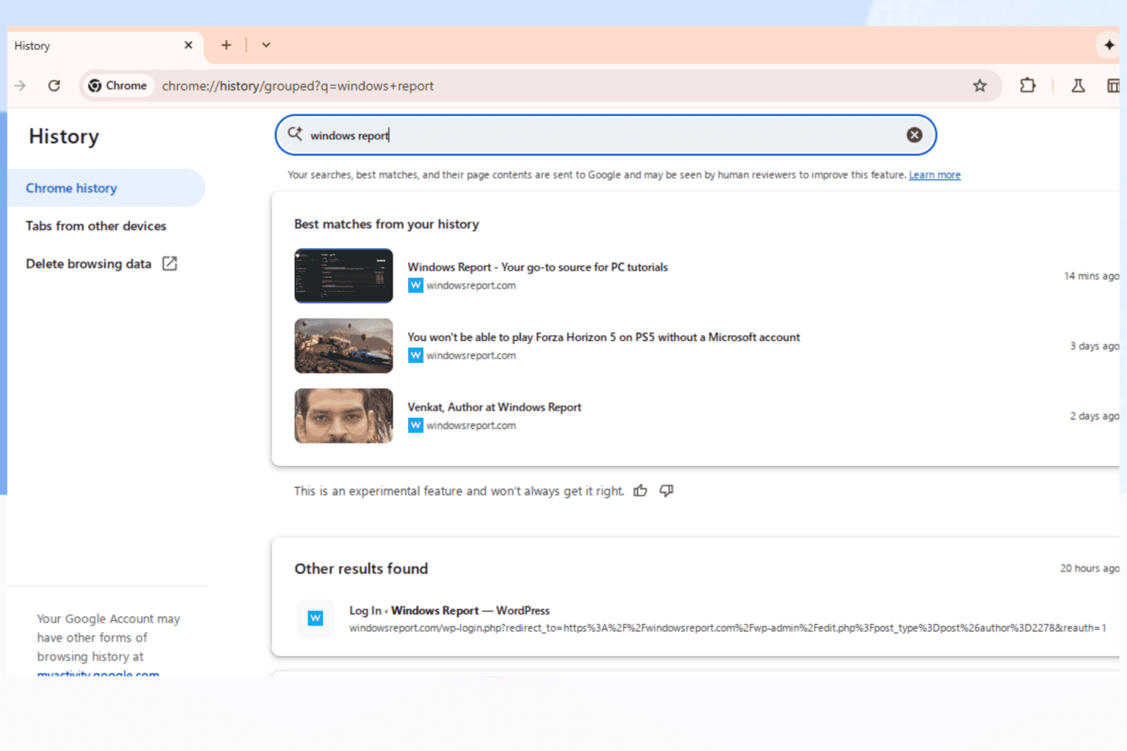Open Tabs from other devices
The height and width of the screenshot is (751, 1127).
(x=96, y=226)
